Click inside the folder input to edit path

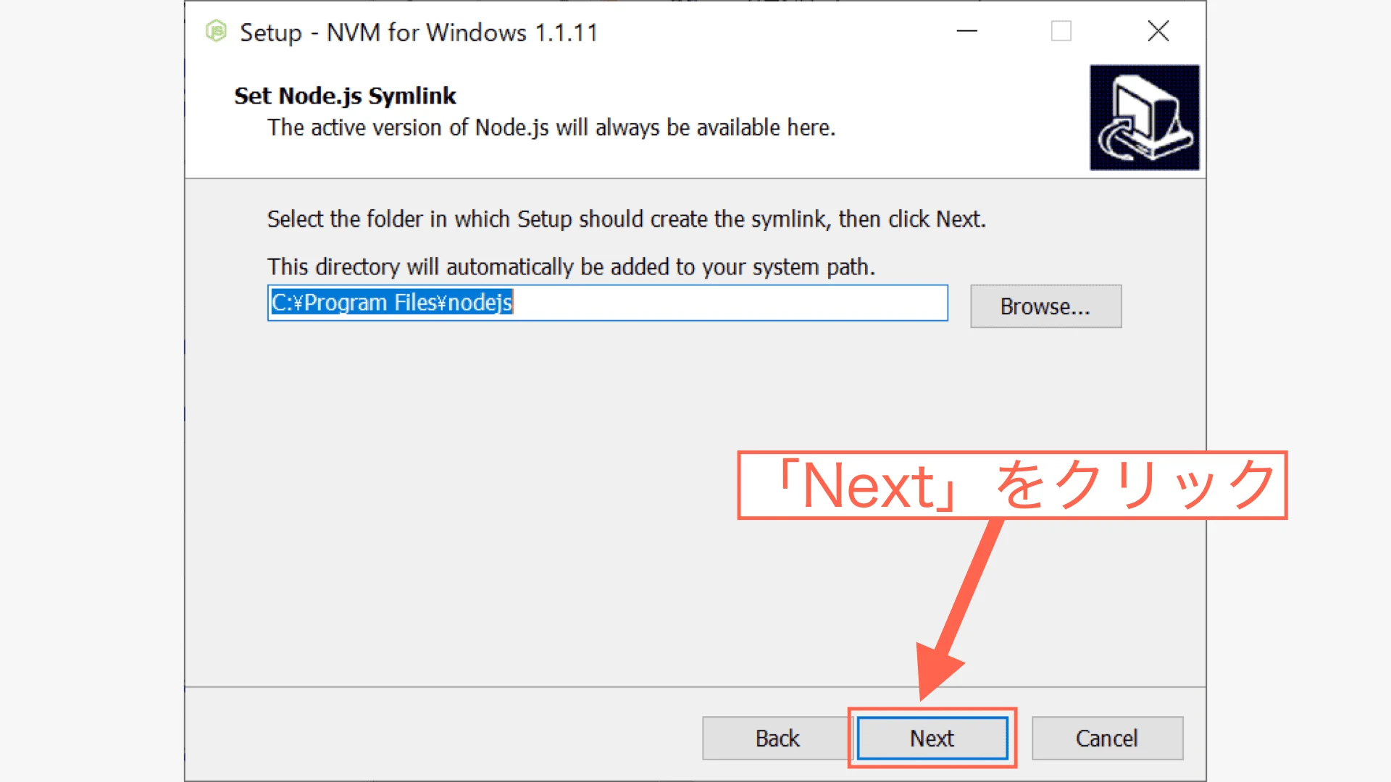[652, 303]
